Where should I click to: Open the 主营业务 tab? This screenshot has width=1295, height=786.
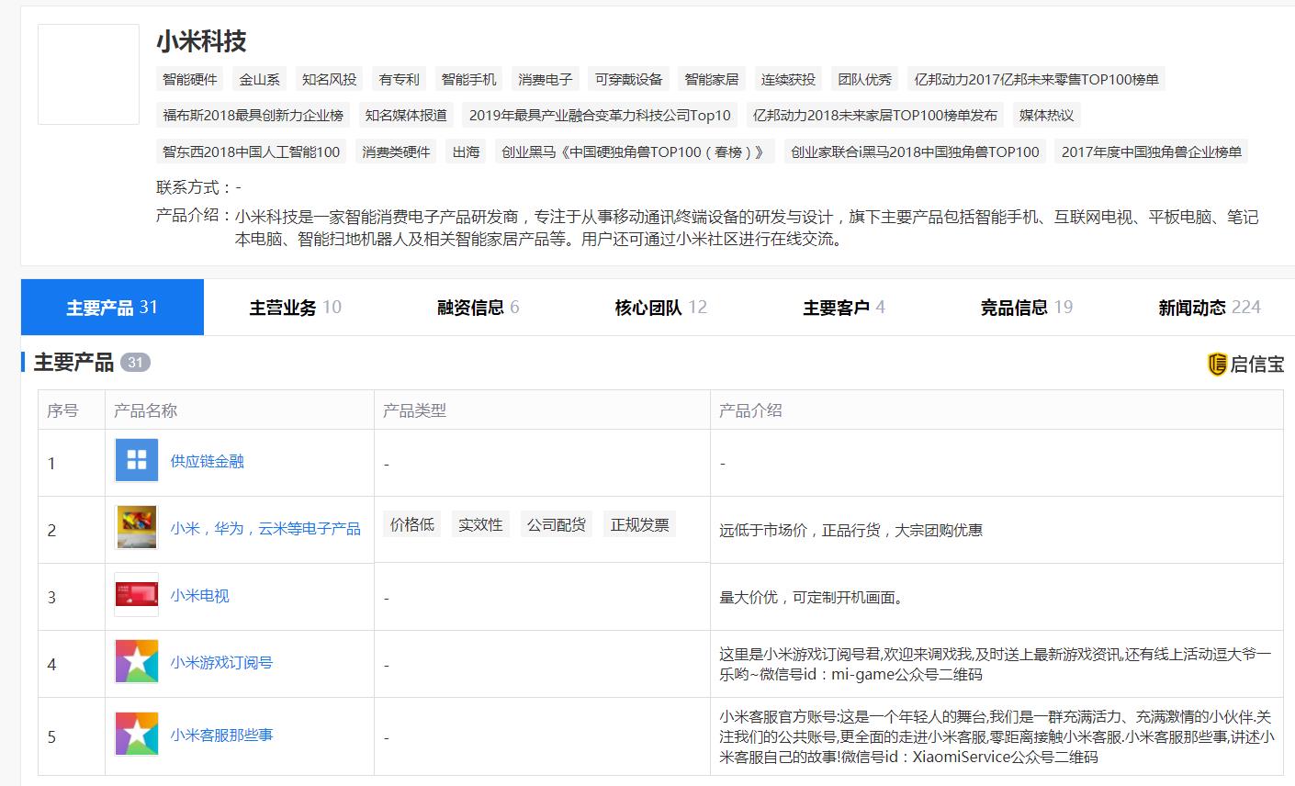pyautogui.click(x=295, y=308)
